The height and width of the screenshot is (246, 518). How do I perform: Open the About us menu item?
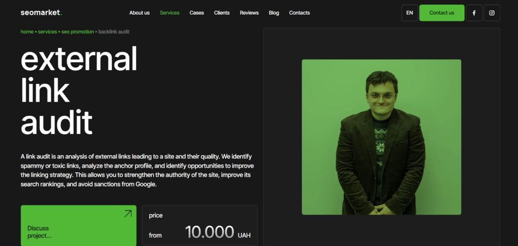tap(140, 13)
